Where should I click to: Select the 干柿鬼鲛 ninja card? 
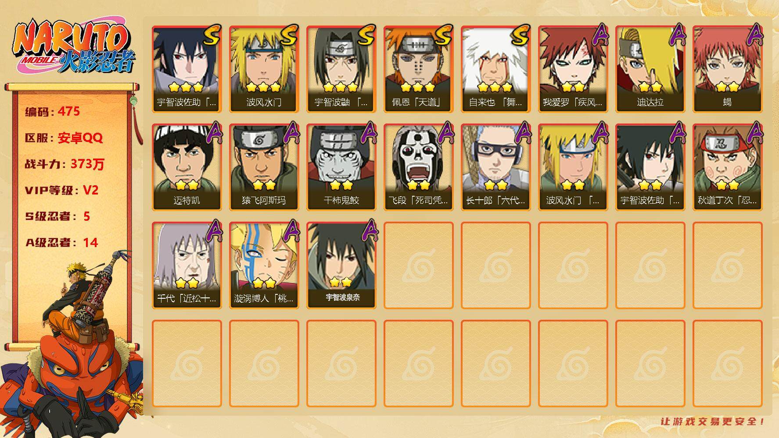click(x=341, y=167)
